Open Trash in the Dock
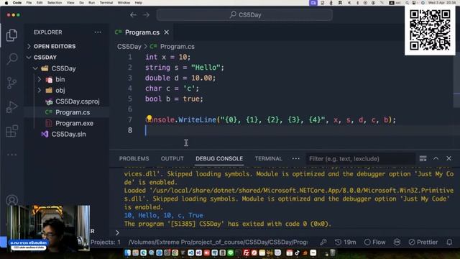 (x=332, y=253)
